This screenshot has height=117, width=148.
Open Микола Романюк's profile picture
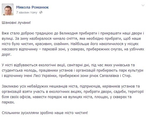click(x=8, y=9)
